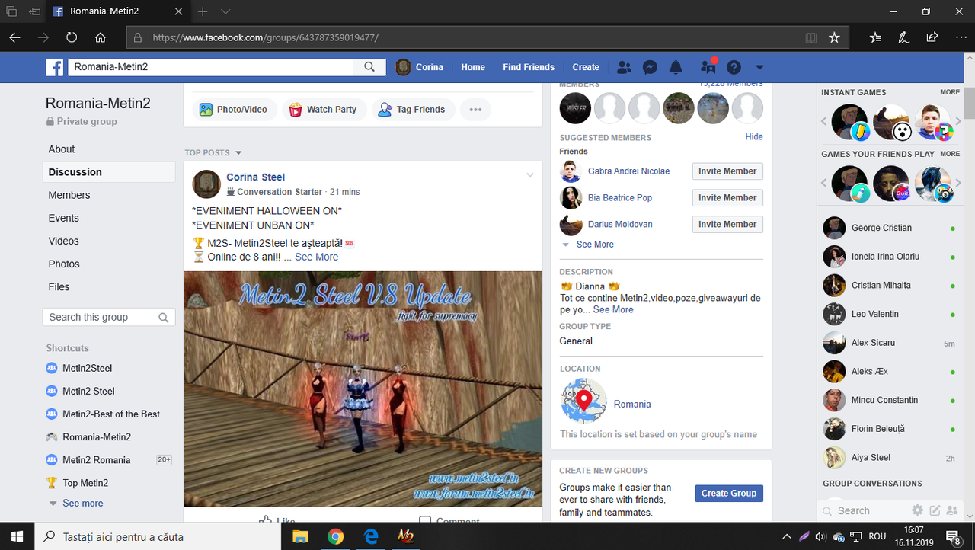
Task: Open the Photos tab in left sidebar
Action: pos(64,264)
